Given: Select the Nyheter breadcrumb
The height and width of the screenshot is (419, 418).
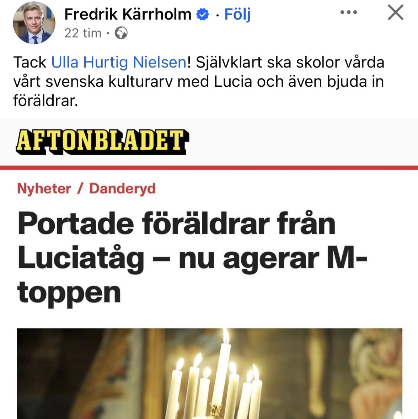Looking at the screenshot, I should coord(44,189).
